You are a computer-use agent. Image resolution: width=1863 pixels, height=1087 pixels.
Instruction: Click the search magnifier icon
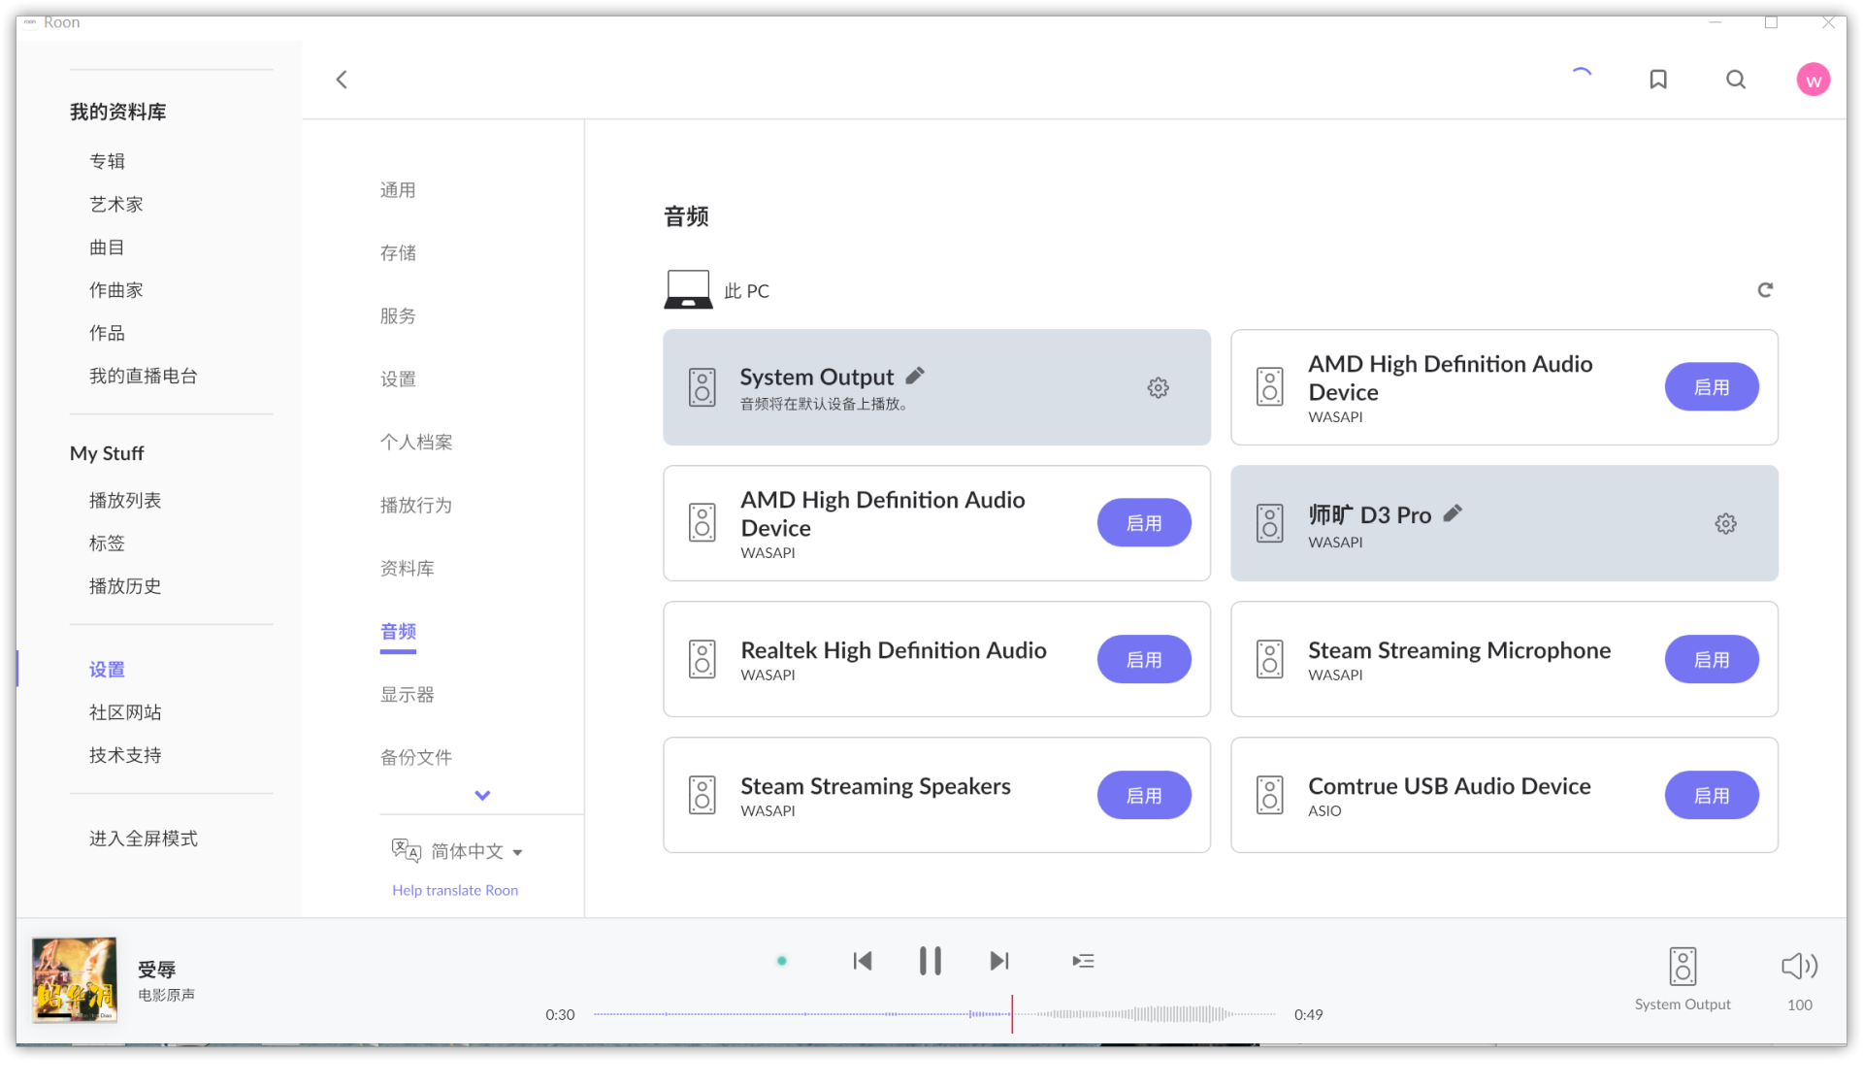[x=1736, y=80]
